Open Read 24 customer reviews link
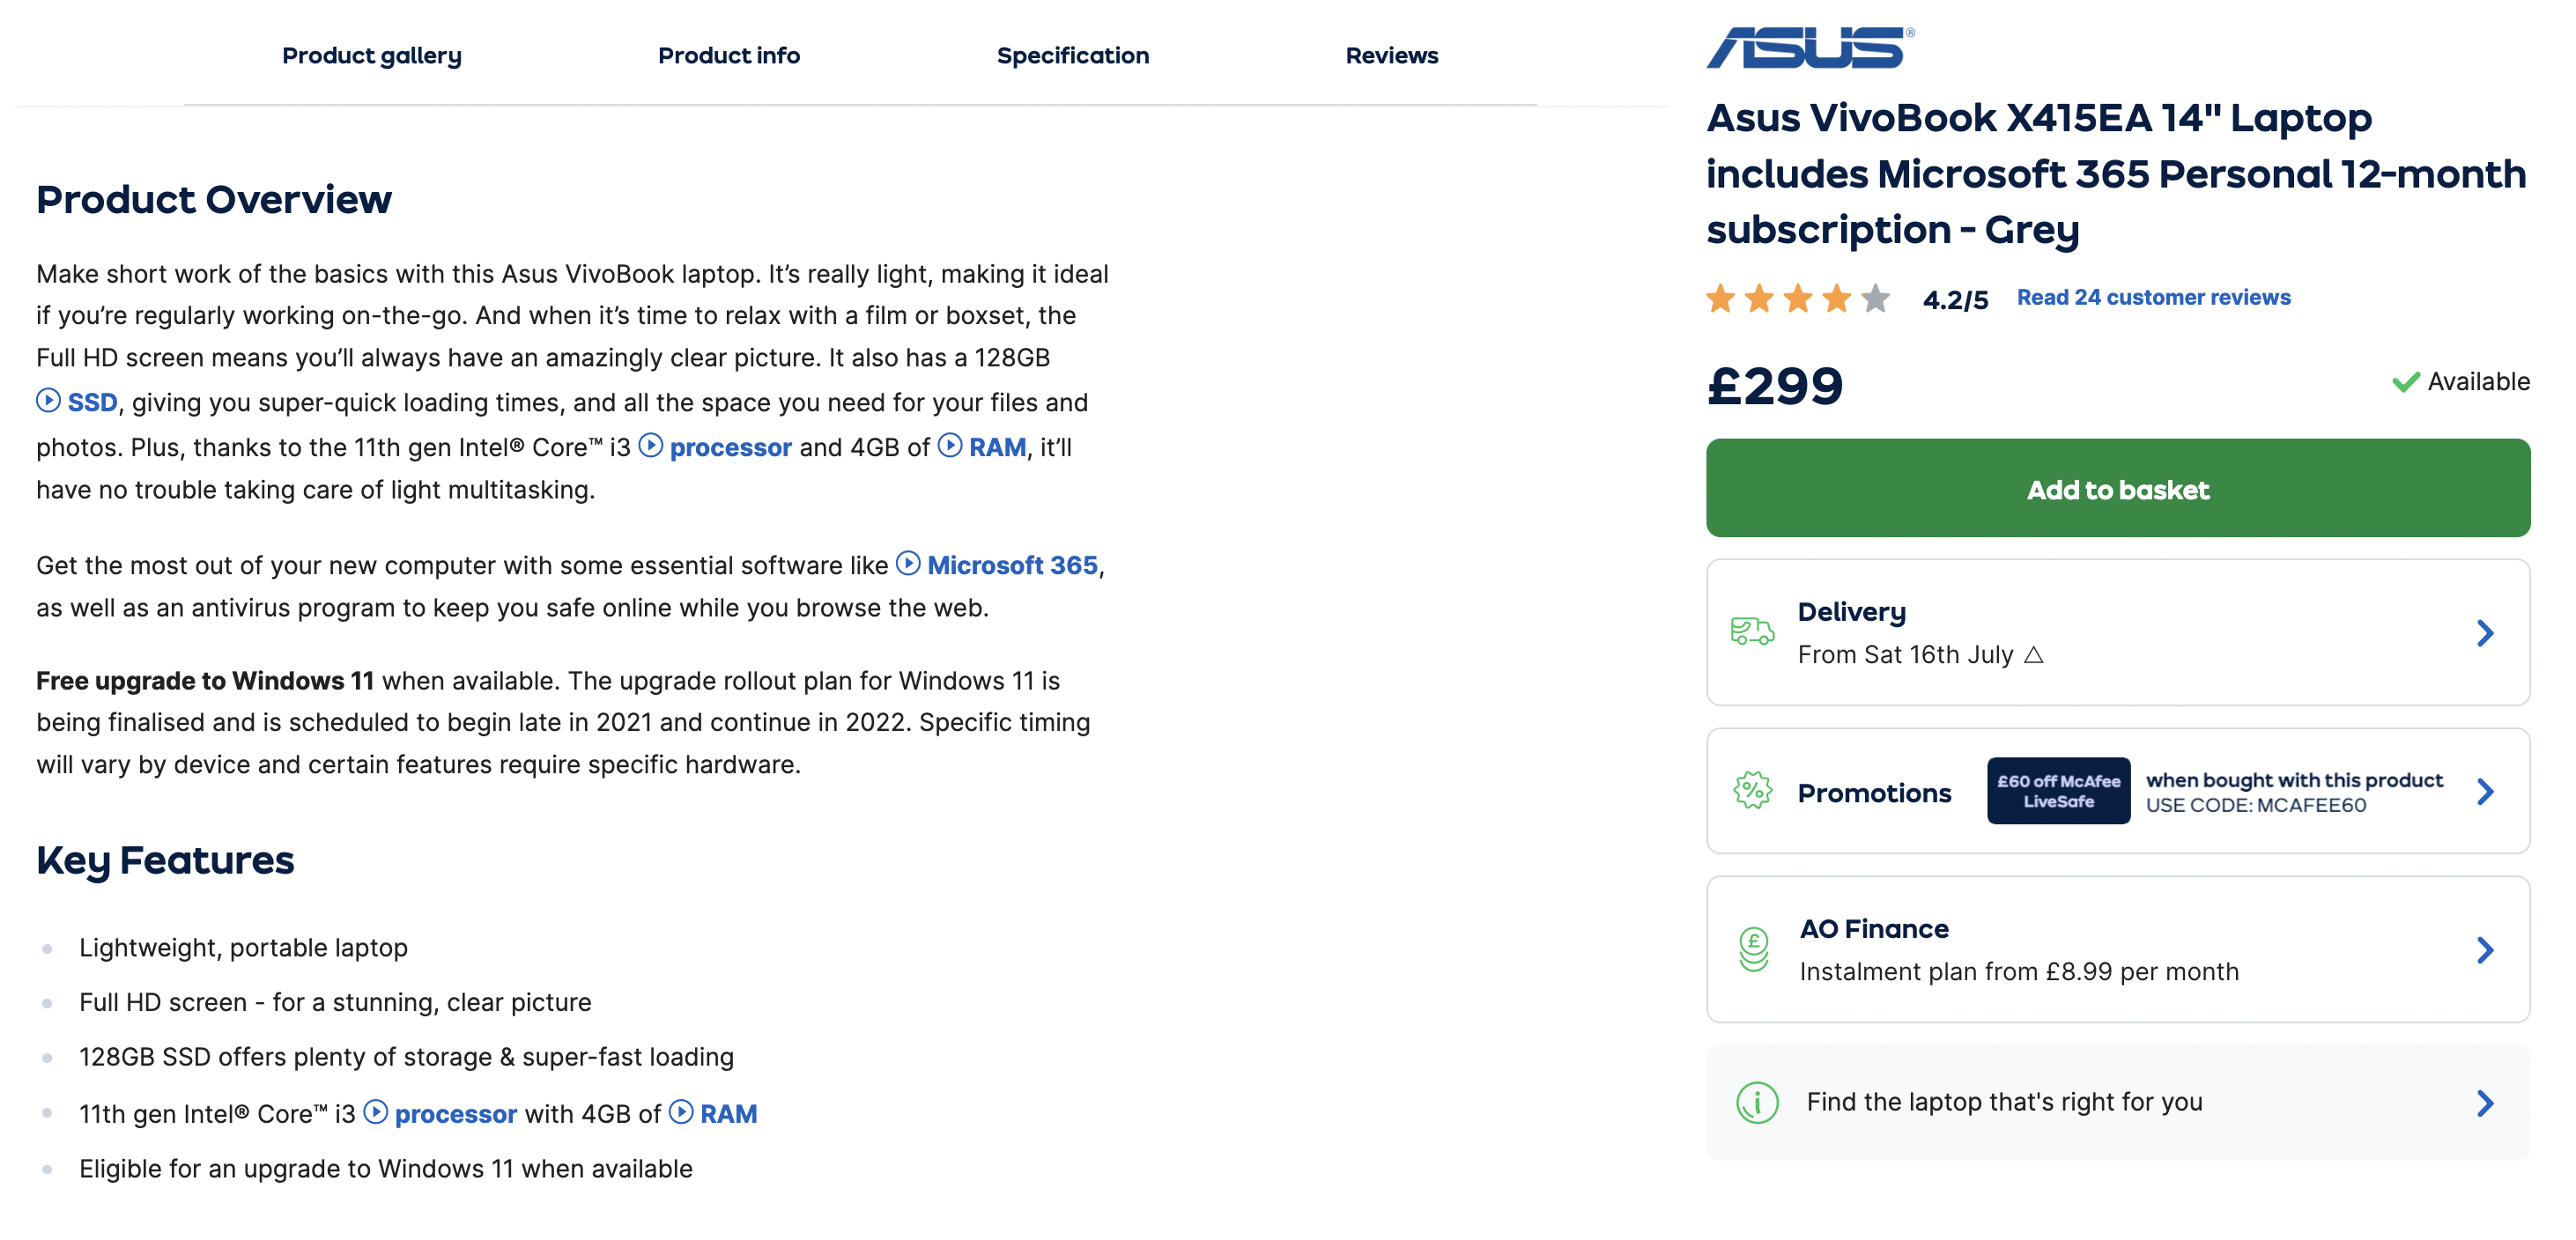The height and width of the screenshot is (1240, 2576). (2153, 297)
